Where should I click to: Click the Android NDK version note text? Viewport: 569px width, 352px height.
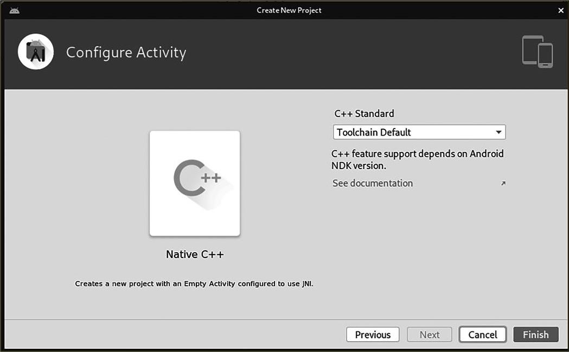(417, 159)
